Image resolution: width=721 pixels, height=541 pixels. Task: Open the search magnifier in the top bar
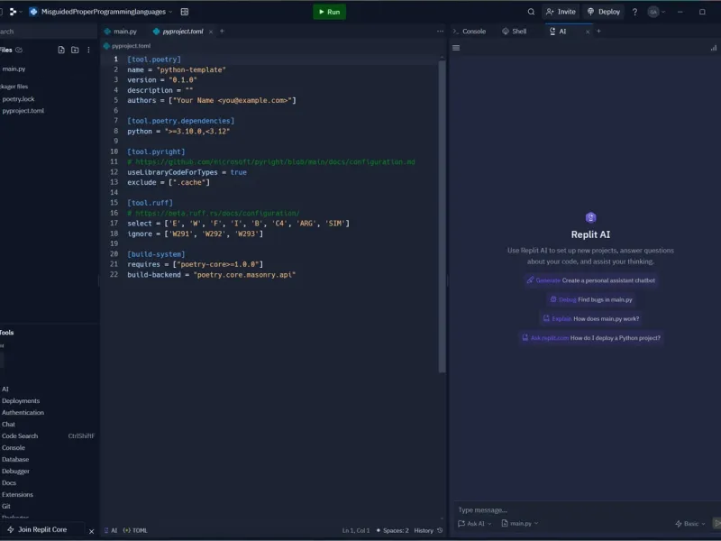[x=531, y=12]
